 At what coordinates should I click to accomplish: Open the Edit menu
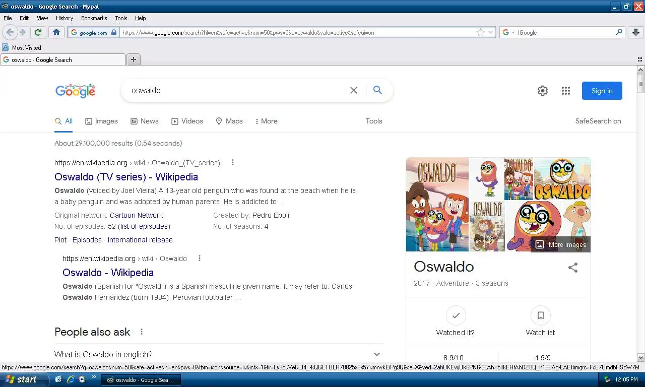pyautogui.click(x=24, y=18)
